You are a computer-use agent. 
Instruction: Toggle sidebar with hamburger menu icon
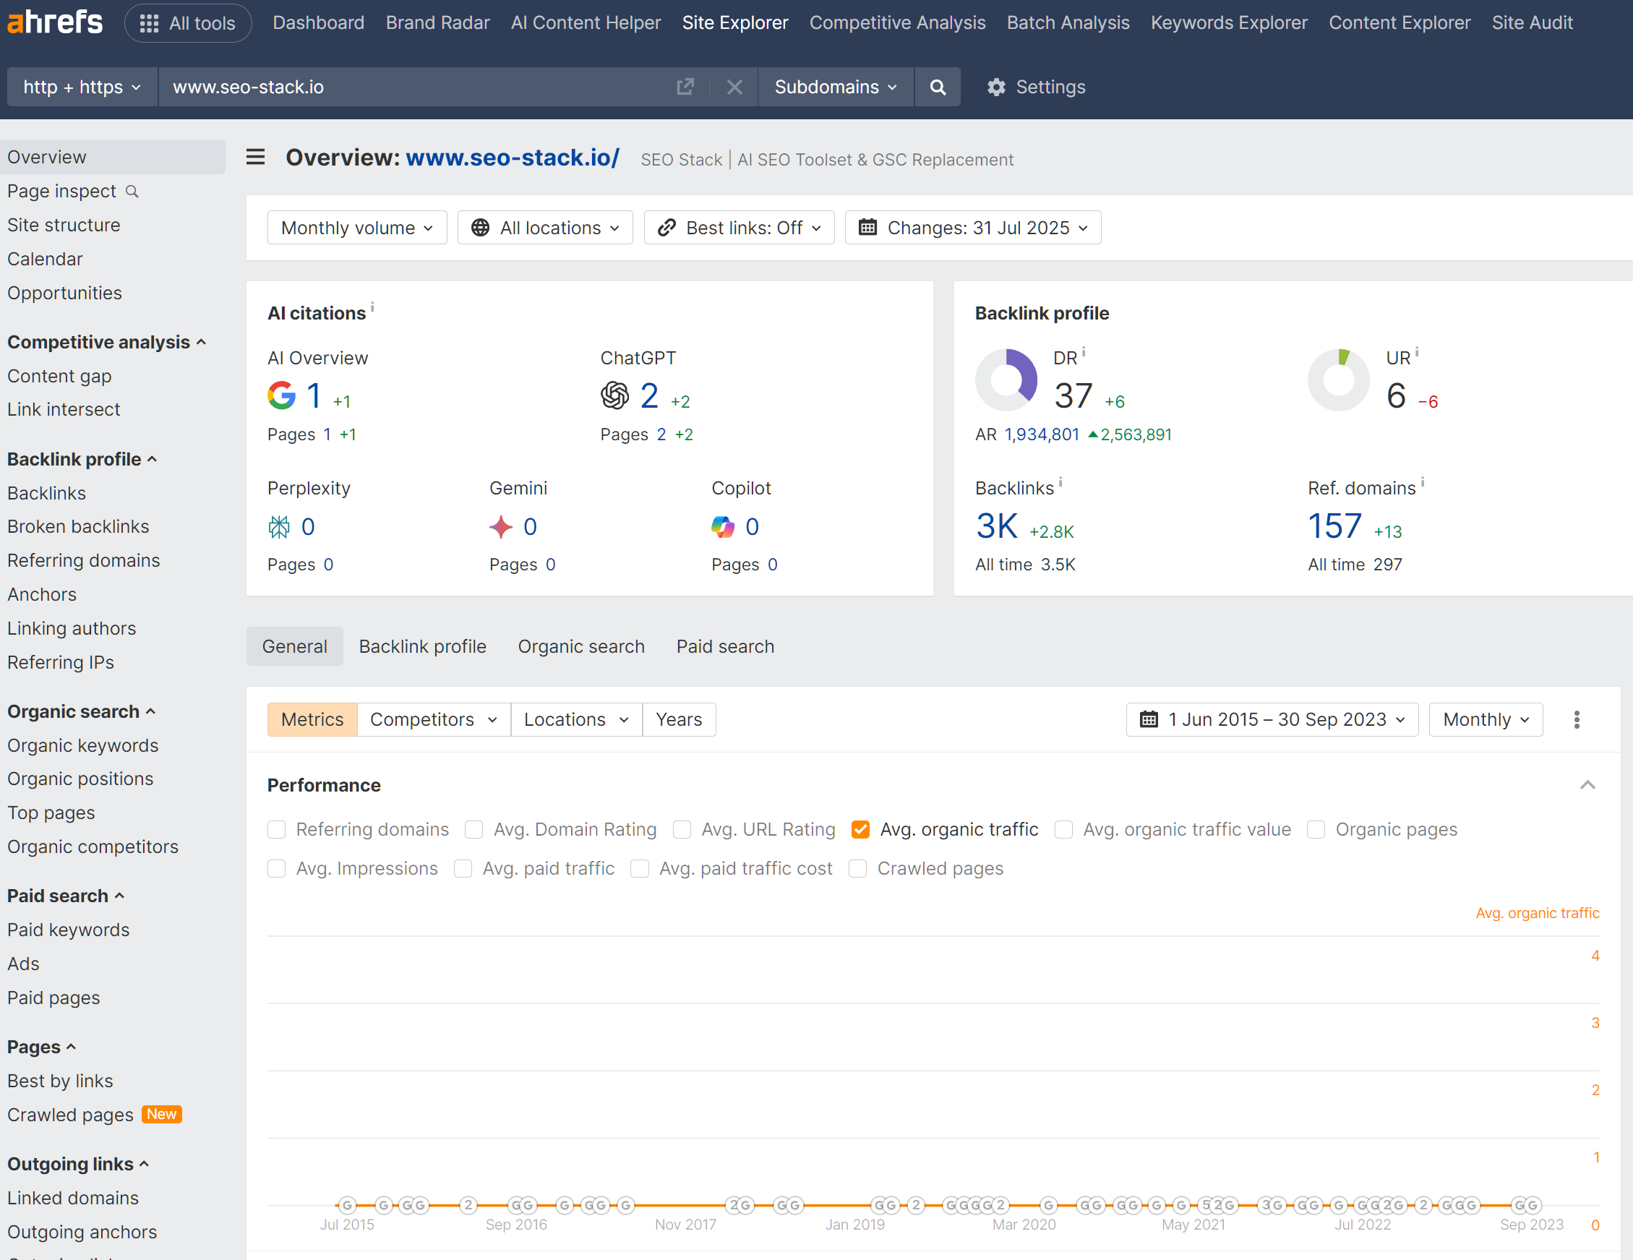point(256,157)
